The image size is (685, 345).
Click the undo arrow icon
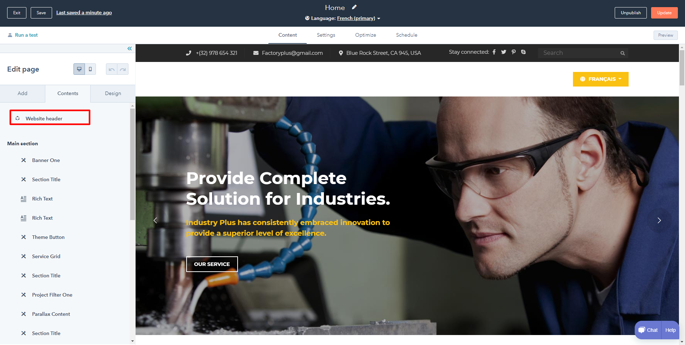[x=112, y=69]
